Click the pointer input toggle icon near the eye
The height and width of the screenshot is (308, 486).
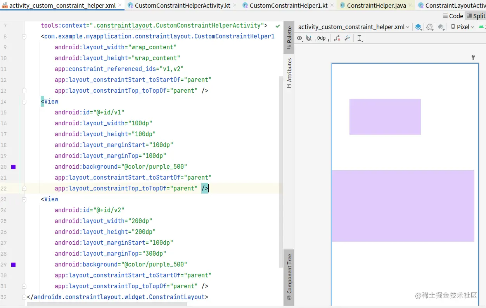click(x=308, y=38)
